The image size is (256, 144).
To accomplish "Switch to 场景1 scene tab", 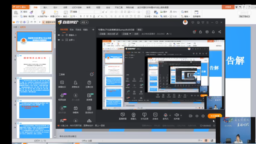I will click(85, 30).
